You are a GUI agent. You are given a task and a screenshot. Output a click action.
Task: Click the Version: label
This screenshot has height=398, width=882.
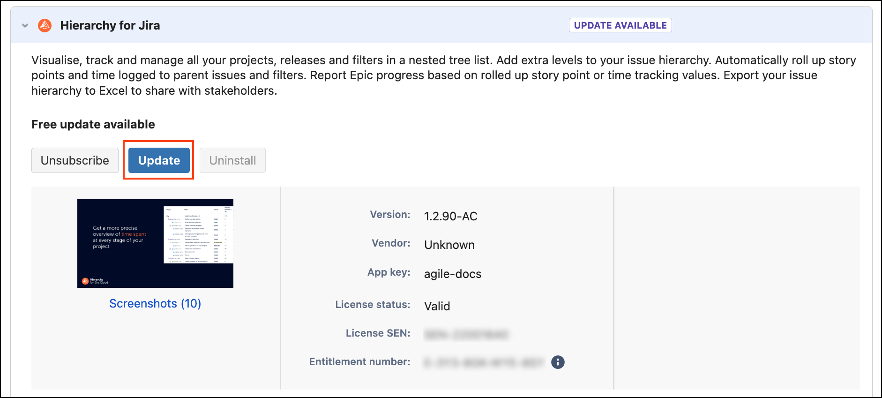click(x=390, y=215)
